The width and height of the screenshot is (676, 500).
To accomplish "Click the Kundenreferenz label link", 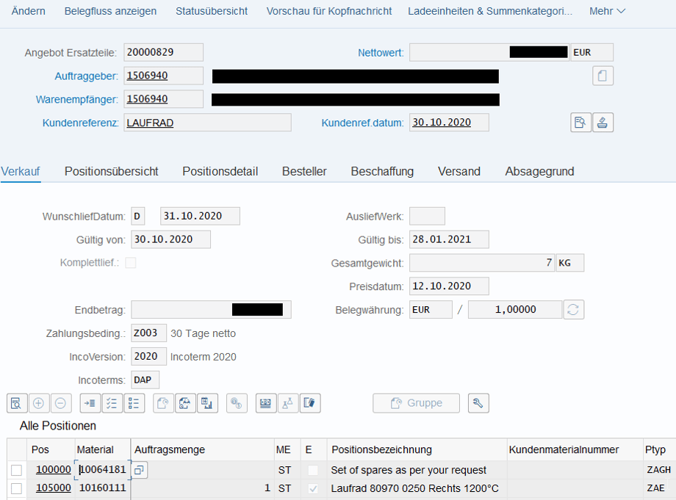I will click(80, 123).
